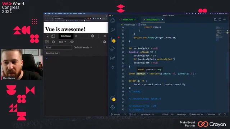Click the return new Proxy line
Screen dimensions: 230x129
pyautogui.click(x=155, y=38)
